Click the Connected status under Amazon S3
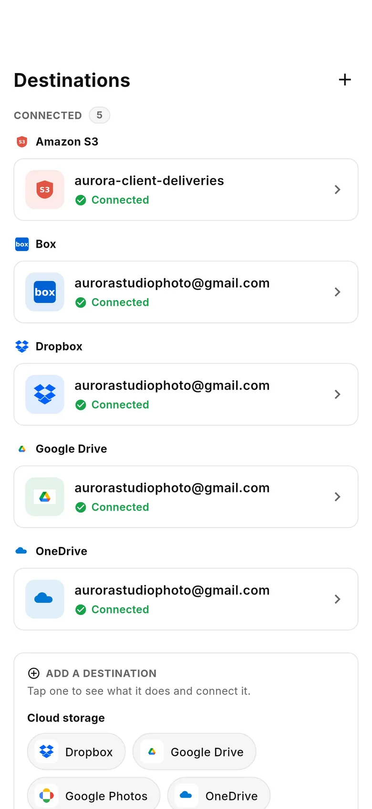 120,200
